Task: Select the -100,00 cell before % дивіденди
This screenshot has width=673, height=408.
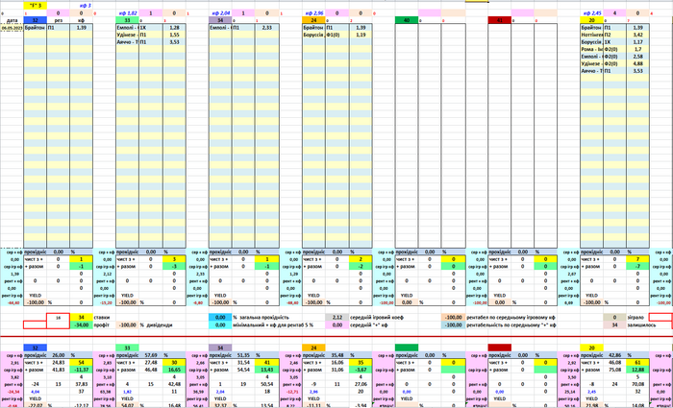Action: pyautogui.click(x=128, y=324)
